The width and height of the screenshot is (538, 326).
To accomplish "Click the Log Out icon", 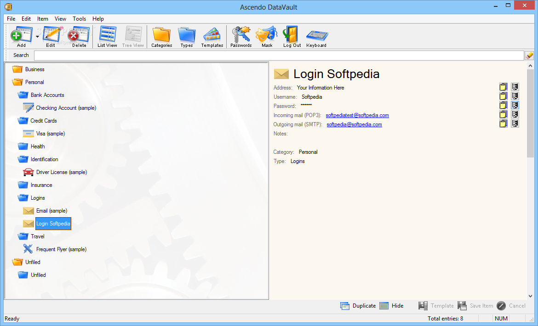I will tap(292, 36).
